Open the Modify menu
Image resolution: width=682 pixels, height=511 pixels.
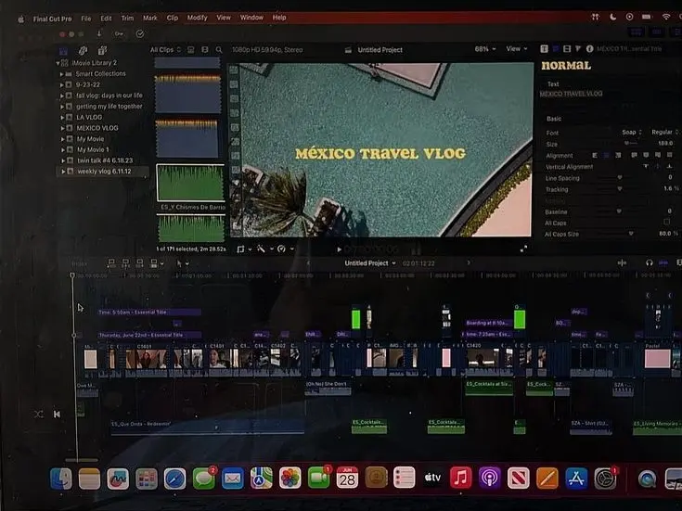click(197, 18)
